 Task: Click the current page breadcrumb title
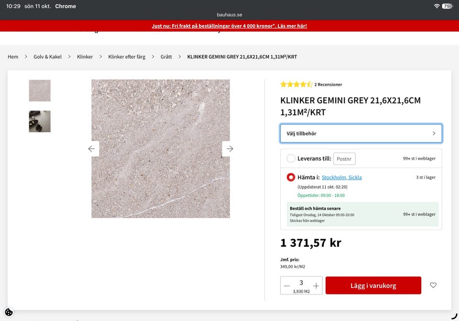pos(242,56)
